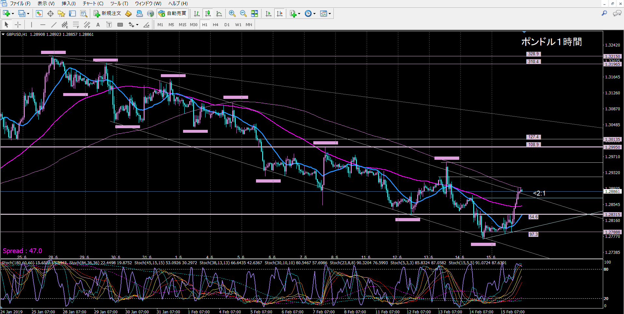Open the ヘルプ (H) menu
This screenshot has height=314, width=624.
pos(178,4)
